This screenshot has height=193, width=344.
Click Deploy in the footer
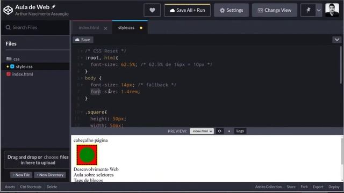click(334, 187)
